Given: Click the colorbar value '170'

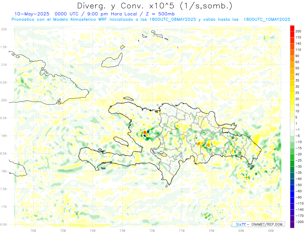Looking at the screenshot, I should pos(298,37).
